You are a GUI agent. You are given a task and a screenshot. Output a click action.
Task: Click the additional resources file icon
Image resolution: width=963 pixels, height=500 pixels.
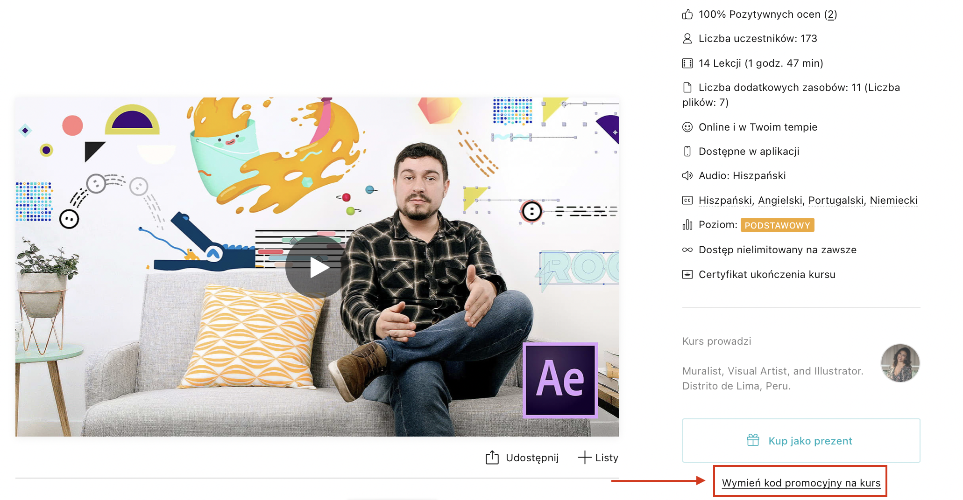coord(687,87)
